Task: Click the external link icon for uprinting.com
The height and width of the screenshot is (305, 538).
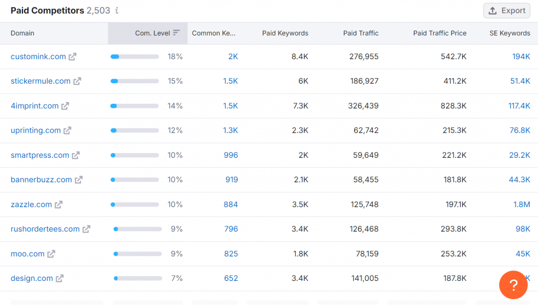Action: (x=67, y=130)
